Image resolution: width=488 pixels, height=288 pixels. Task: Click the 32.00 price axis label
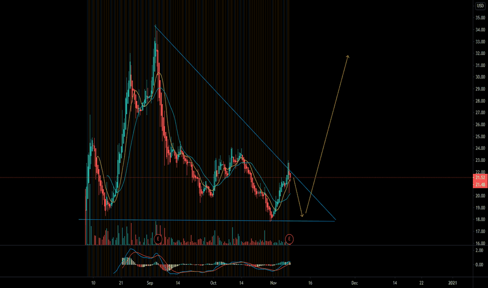tap(480, 53)
